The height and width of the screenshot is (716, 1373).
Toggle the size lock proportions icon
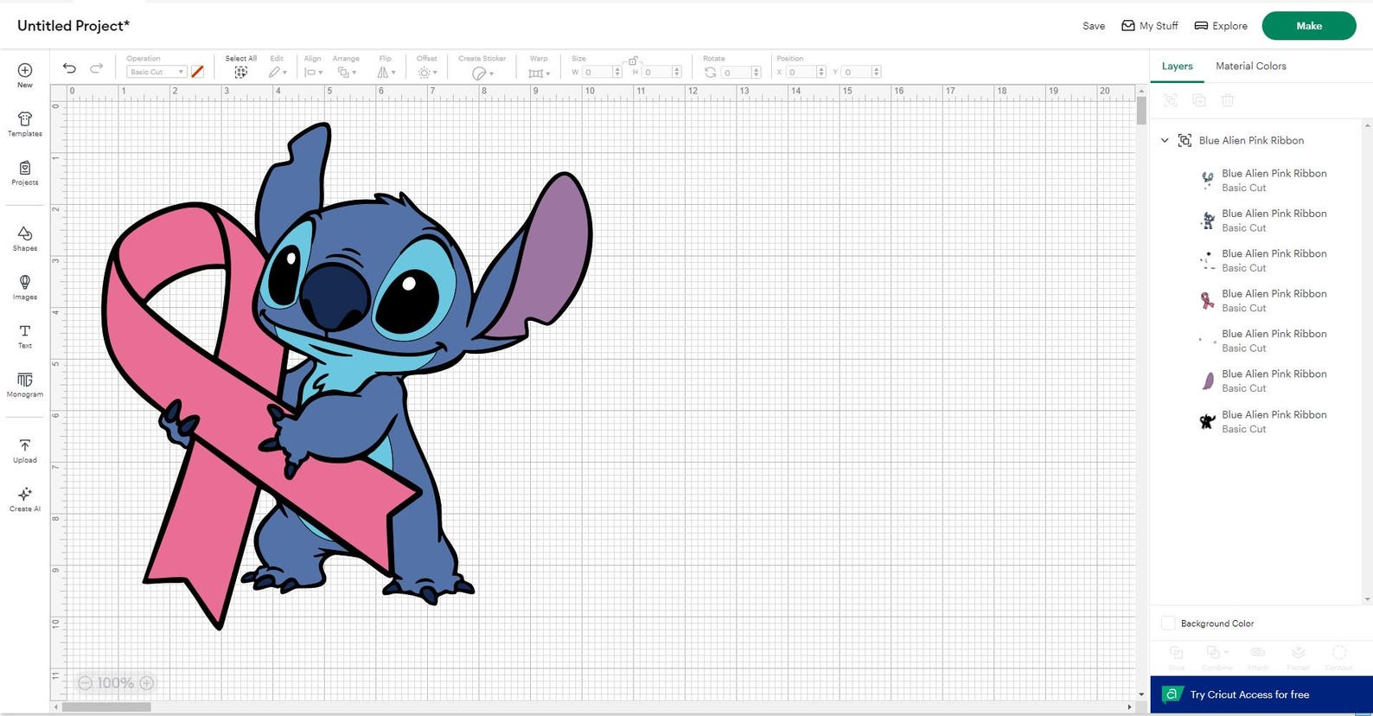point(634,61)
